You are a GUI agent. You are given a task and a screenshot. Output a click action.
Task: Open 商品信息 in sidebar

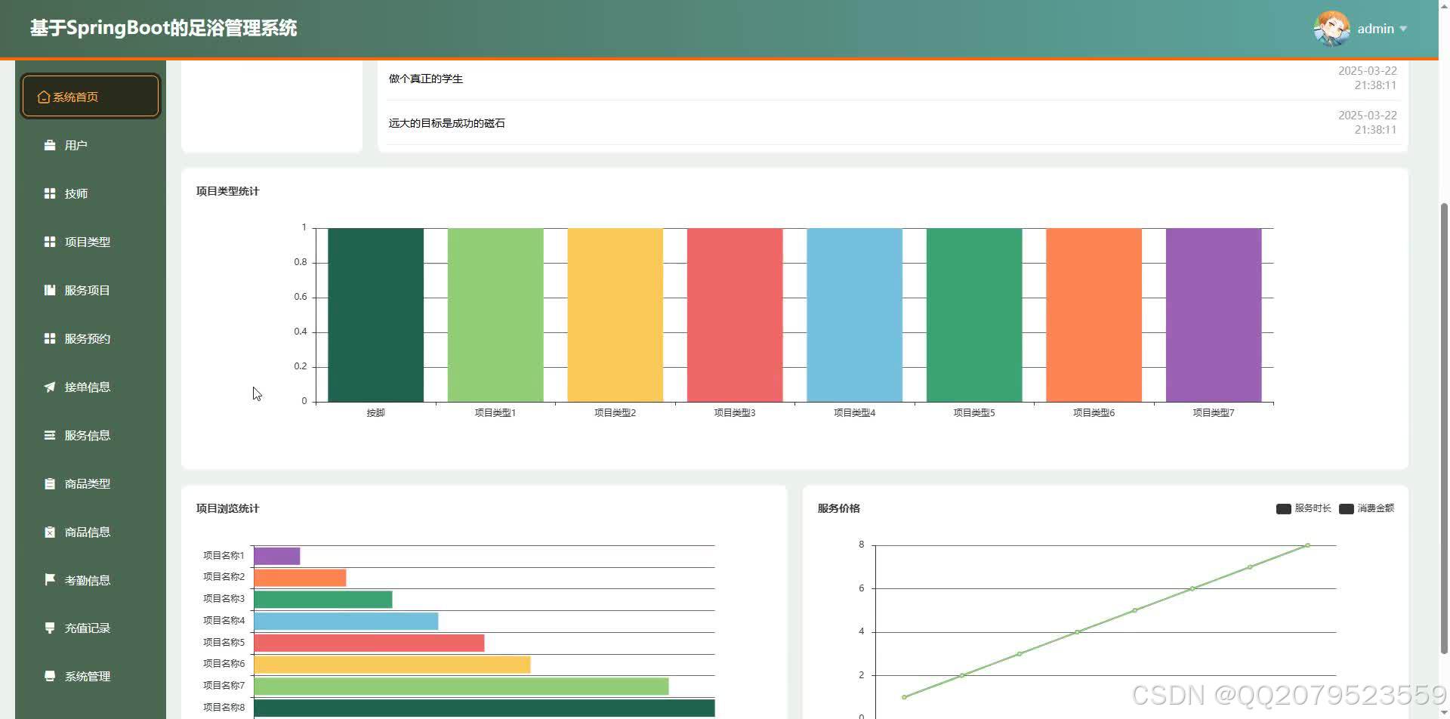tap(91, 532)
